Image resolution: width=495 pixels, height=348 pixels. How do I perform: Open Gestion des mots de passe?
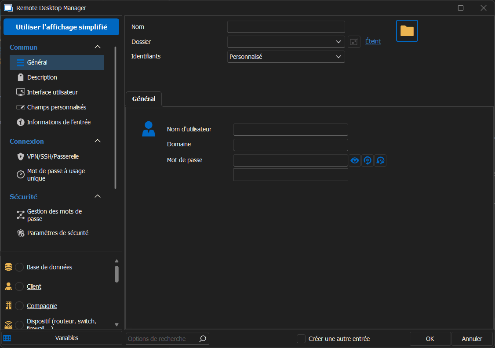pyautogui.click(x=55, y=215)
